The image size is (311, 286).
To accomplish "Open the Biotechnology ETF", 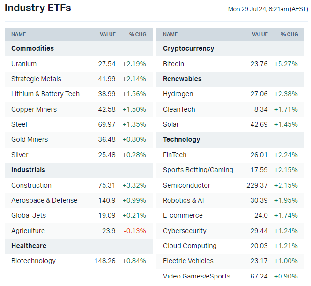I will (33, 261).
